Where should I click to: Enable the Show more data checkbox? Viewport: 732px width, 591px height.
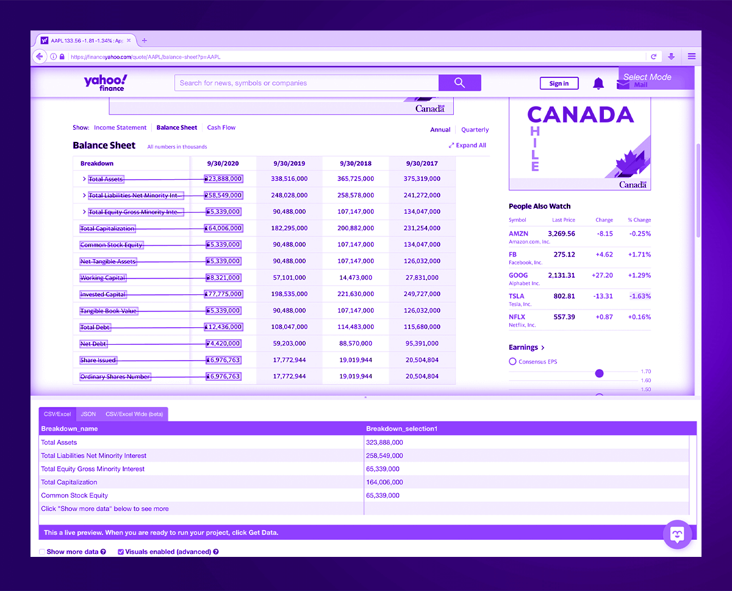42,552
